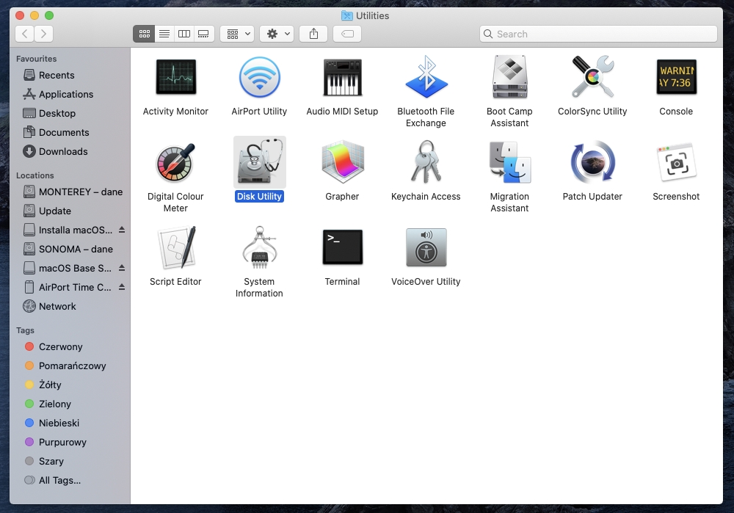Switch to icon view
734x513 pixels.
[x=144, y=34]
